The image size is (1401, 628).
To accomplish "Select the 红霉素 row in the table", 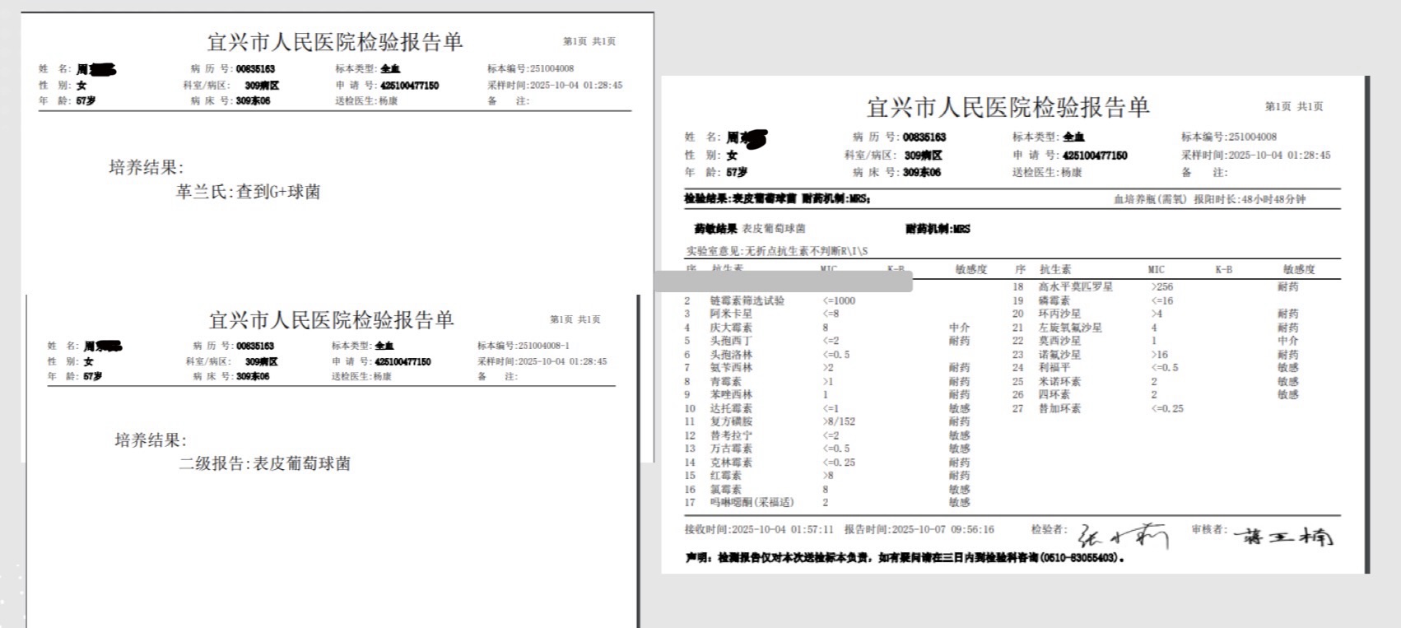I will point(725,476).
